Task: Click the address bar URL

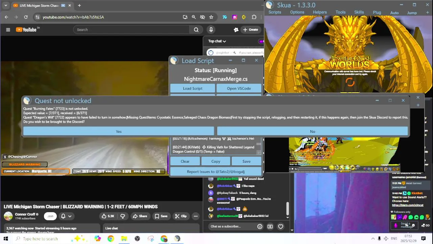Action: point(73,17)
